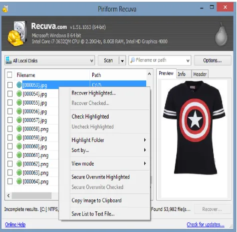Click the state icon of [000053].jpg

[19, 85]
